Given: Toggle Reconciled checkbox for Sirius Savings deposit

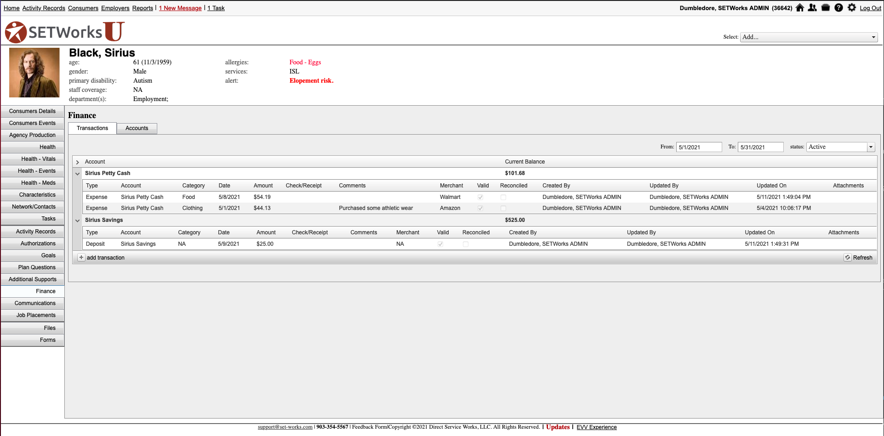Looking at the screenshot, I should (x=466, y=244).
